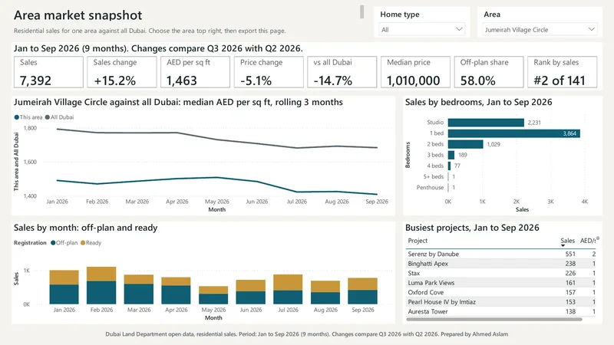Select the Luma Park Views row

pos(501,283)
